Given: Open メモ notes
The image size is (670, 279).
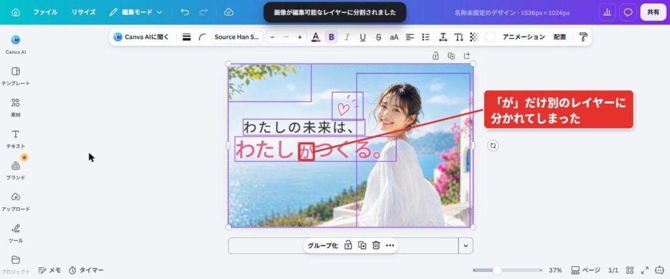Looking at the screenshot, I should point(50,270).
